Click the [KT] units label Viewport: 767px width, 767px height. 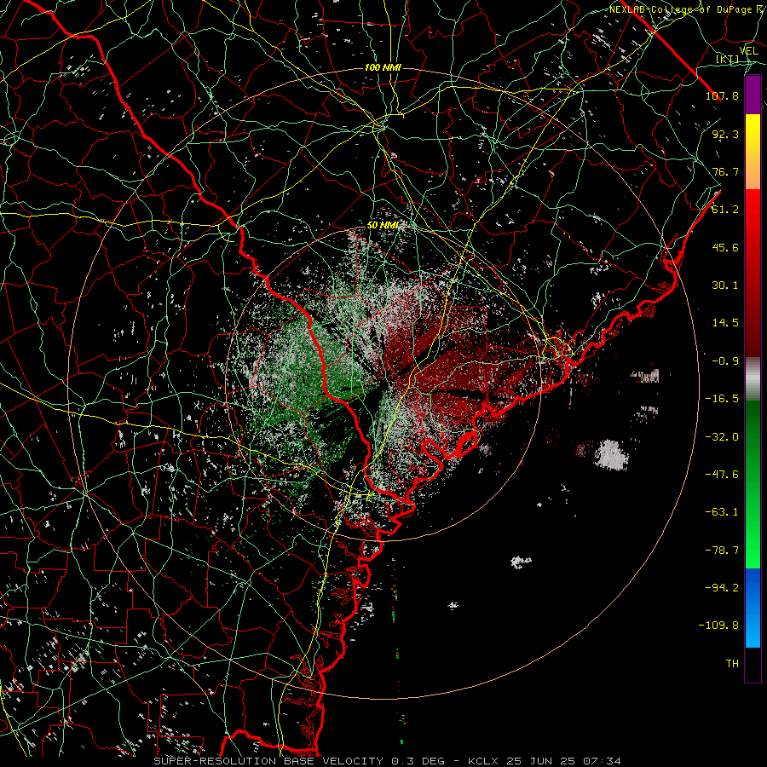pos(728,59)
